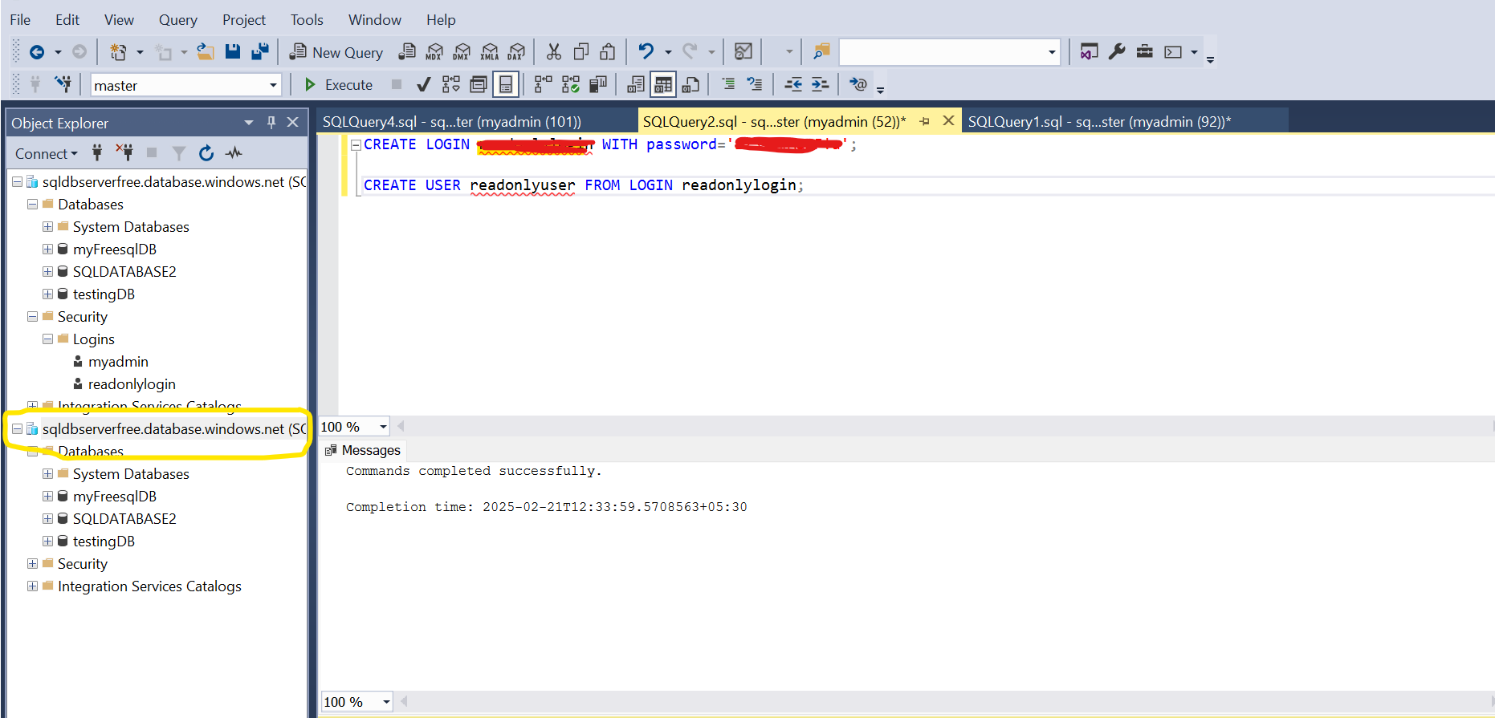This screenshot has width=1495, height=718.
Task: Click the Open File folder icon
Action: [206, 52]
